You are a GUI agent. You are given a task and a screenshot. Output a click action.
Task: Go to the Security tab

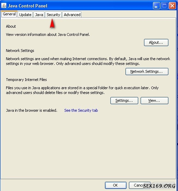click(54, 15)
